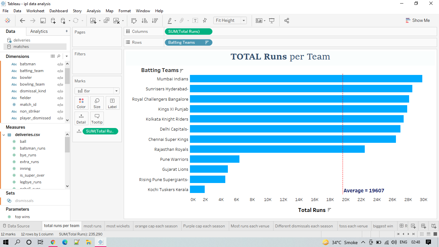Click the Sort Ascending toolbar icon

tap(145, 20)
